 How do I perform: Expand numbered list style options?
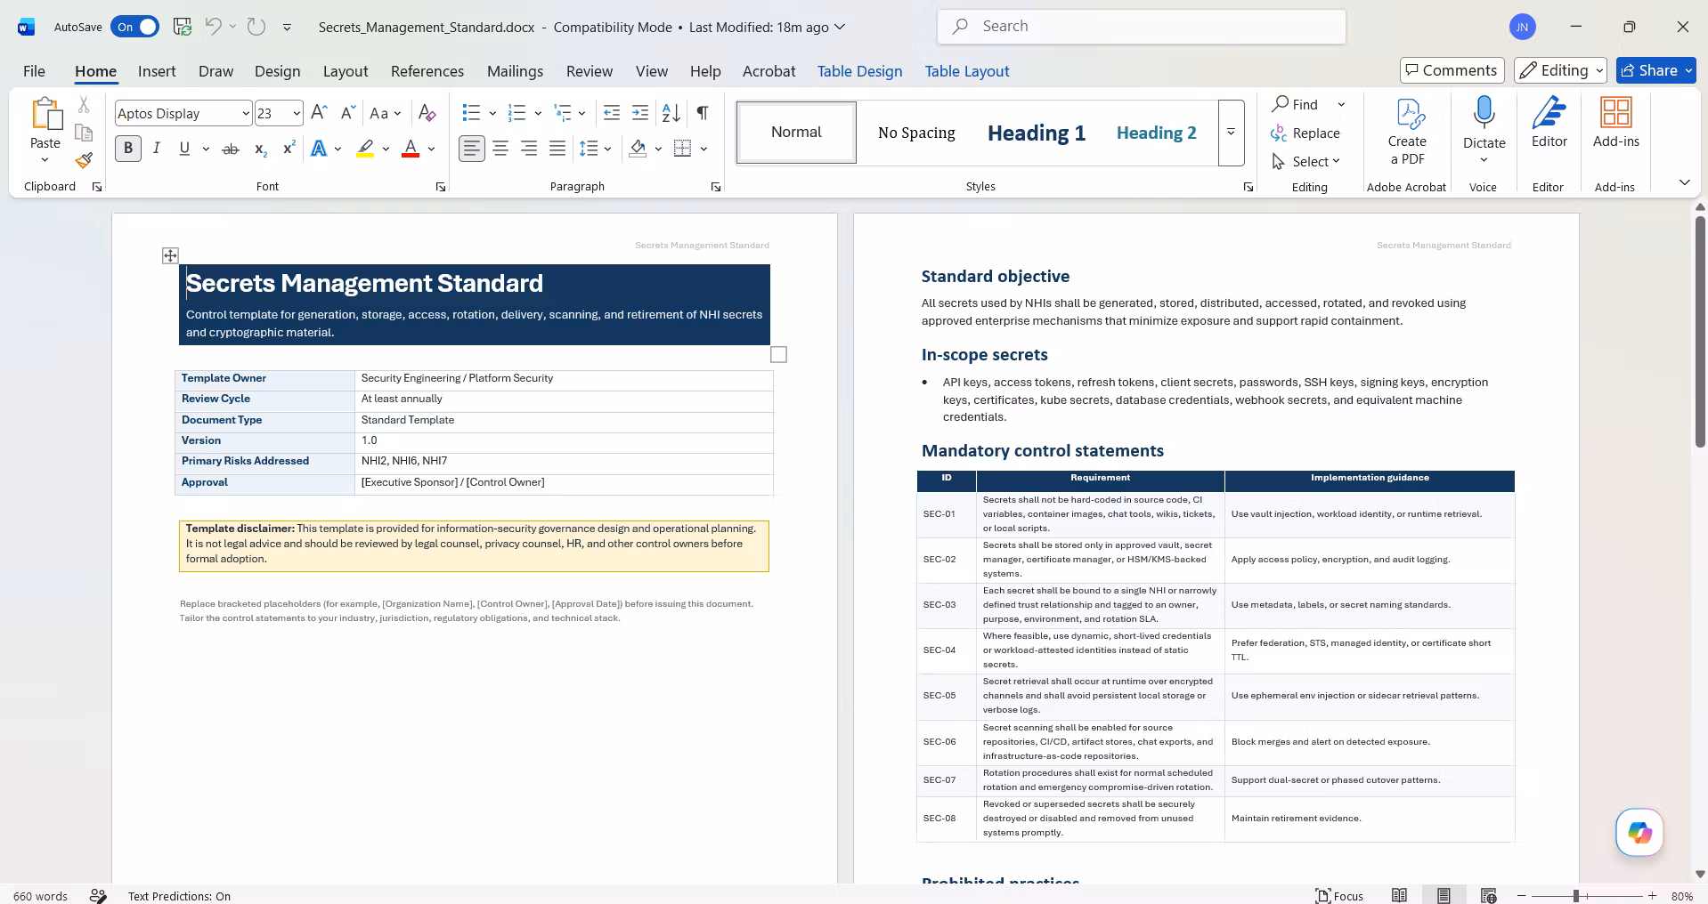(x=538, y=113)
